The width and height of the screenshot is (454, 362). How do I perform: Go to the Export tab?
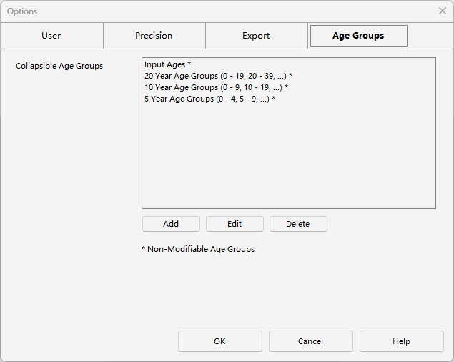point(257,36)
